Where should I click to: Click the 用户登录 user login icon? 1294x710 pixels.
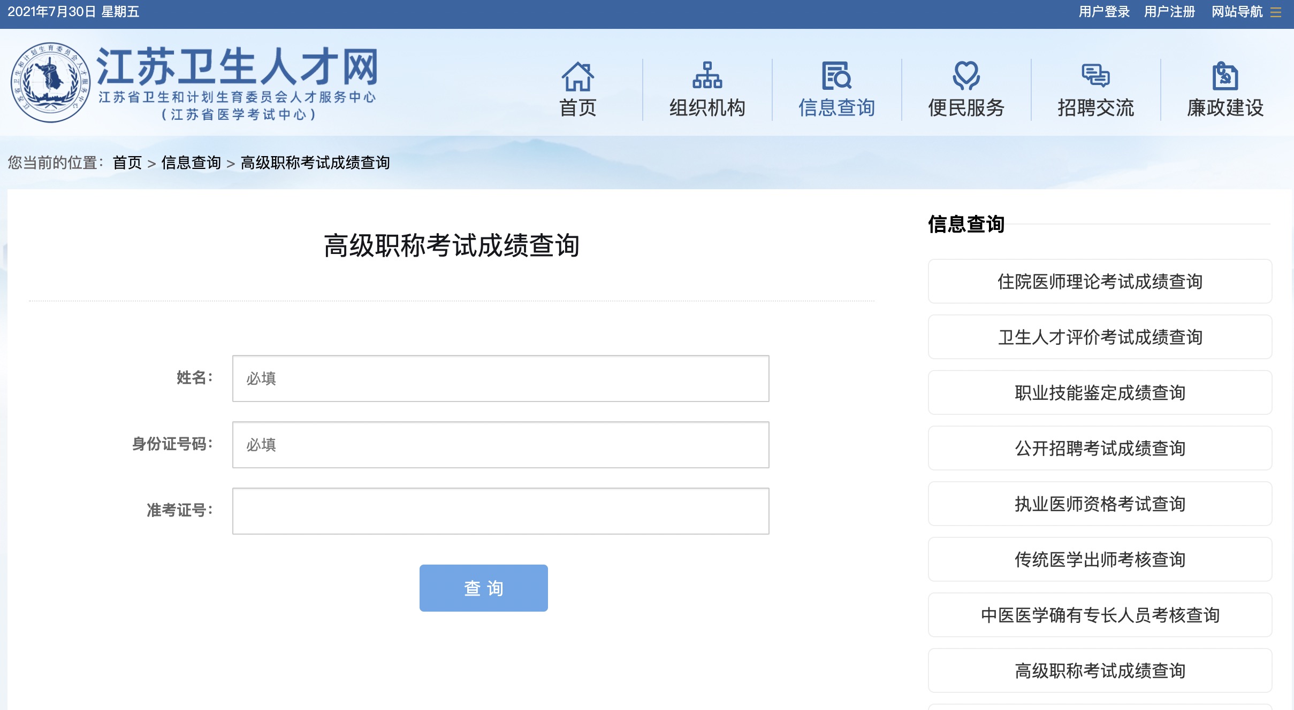coord(1097,12)
